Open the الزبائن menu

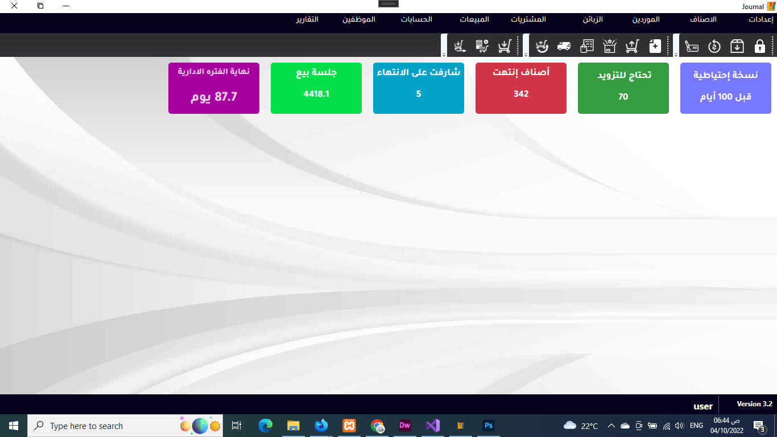tap(593, 19)
